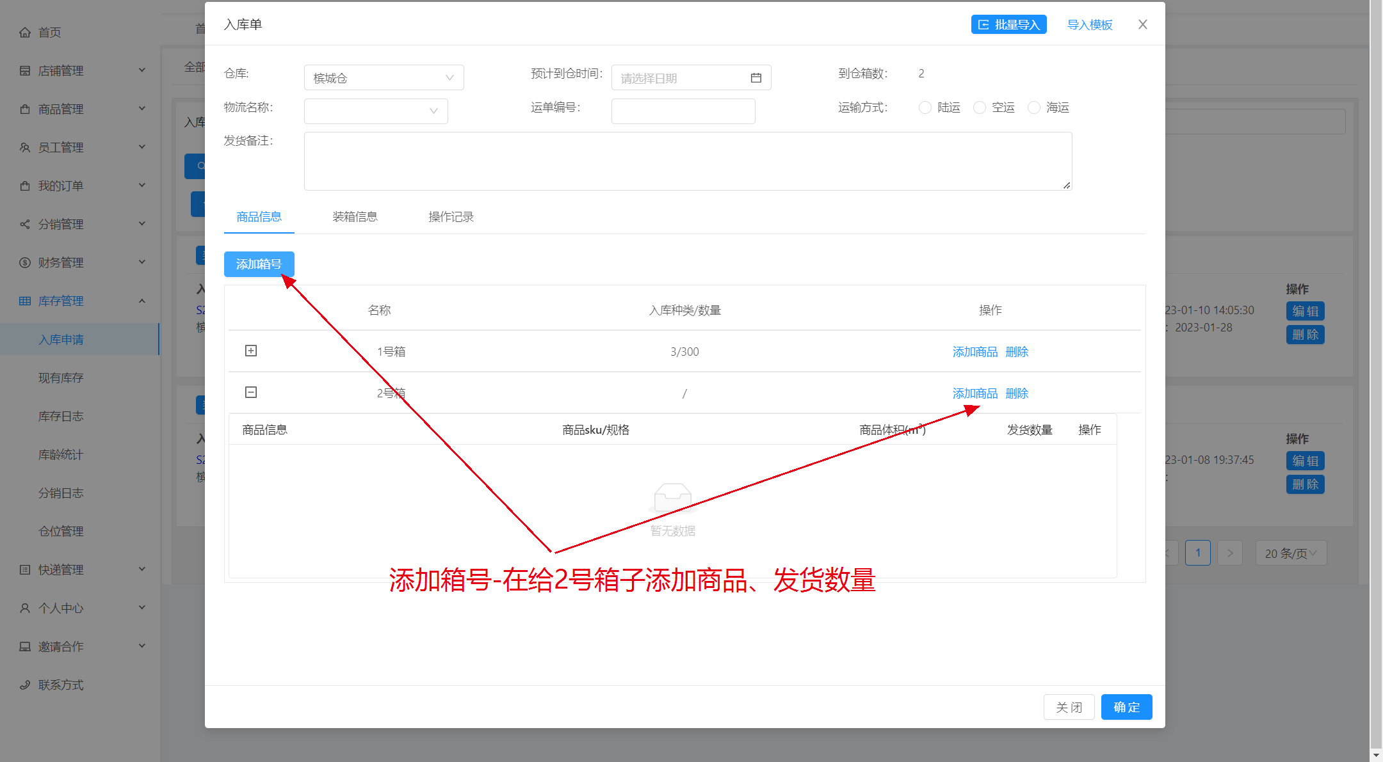Viewport: 1383px width, 762px height.
Task: Expand the 1号箱 row with the plus icon
Action: click(251, 351)
